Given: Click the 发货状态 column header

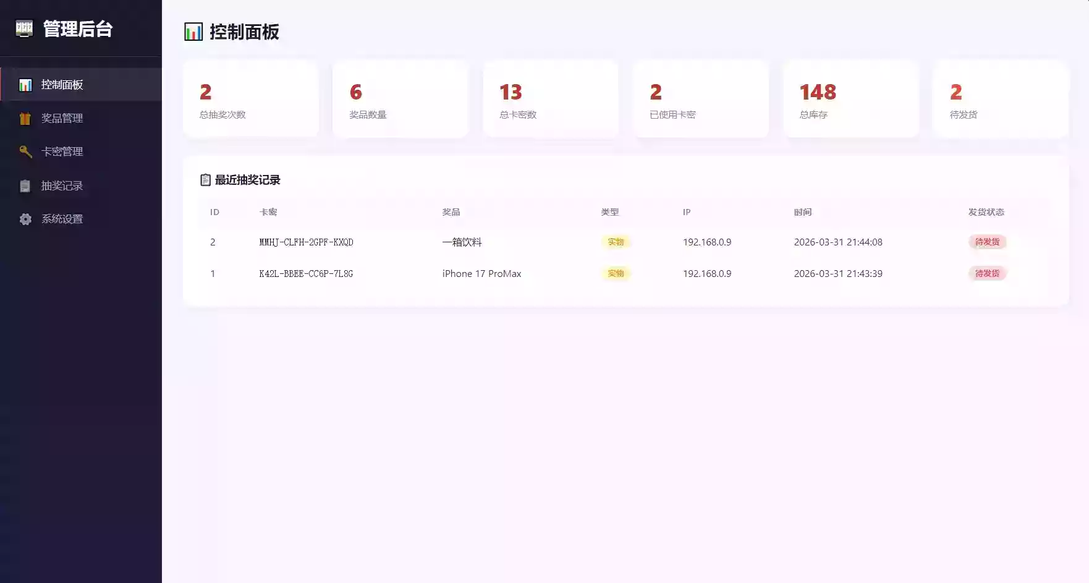Looking at the screenshot, I should coord(986,212).
